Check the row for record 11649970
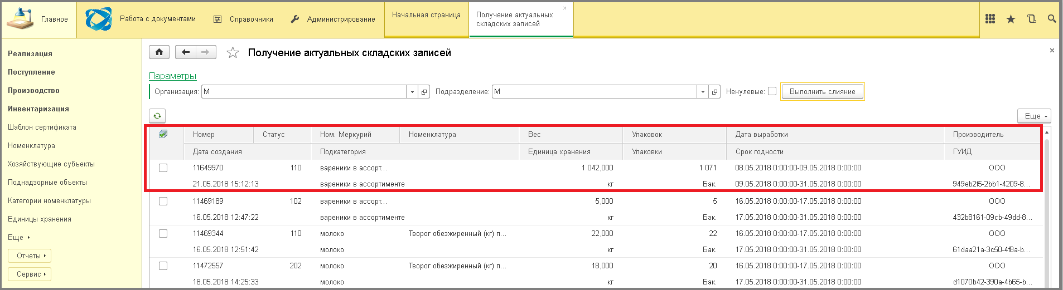 (x=163, y=168)
